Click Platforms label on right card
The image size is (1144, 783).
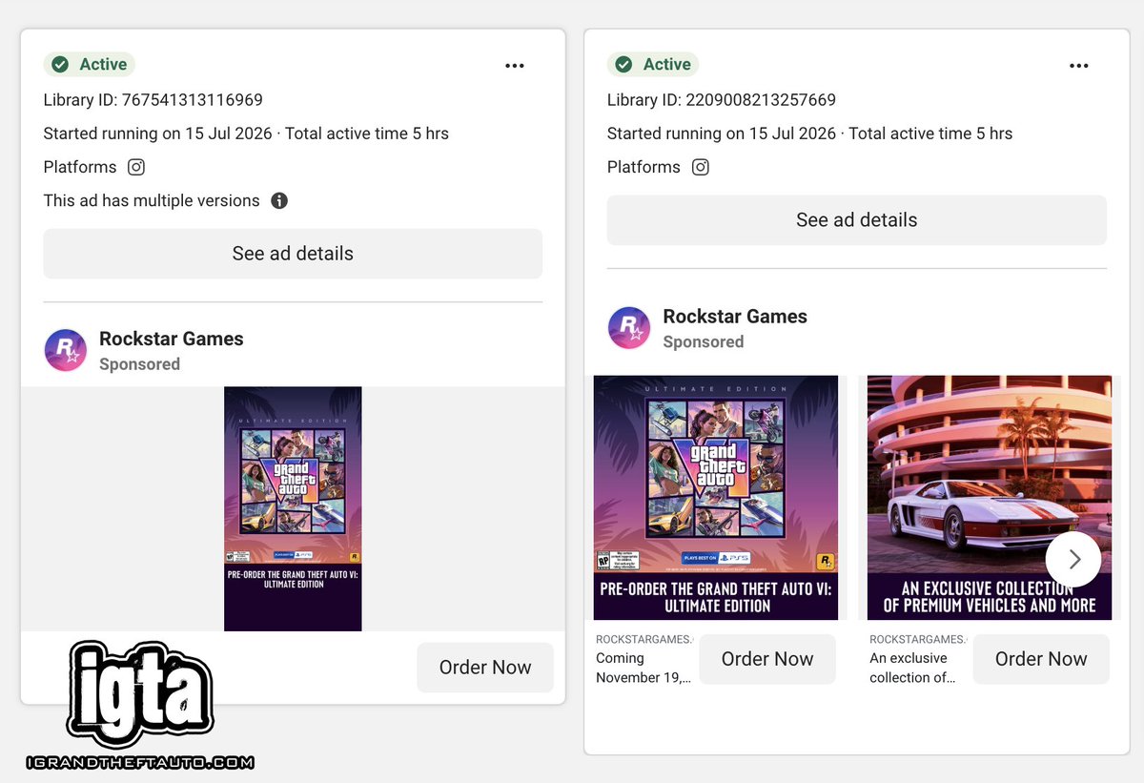(643, 167)
